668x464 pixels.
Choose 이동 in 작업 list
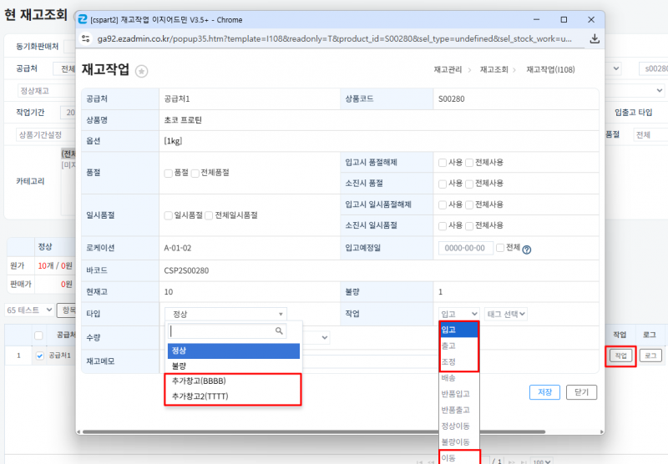(x=458, y=458)
